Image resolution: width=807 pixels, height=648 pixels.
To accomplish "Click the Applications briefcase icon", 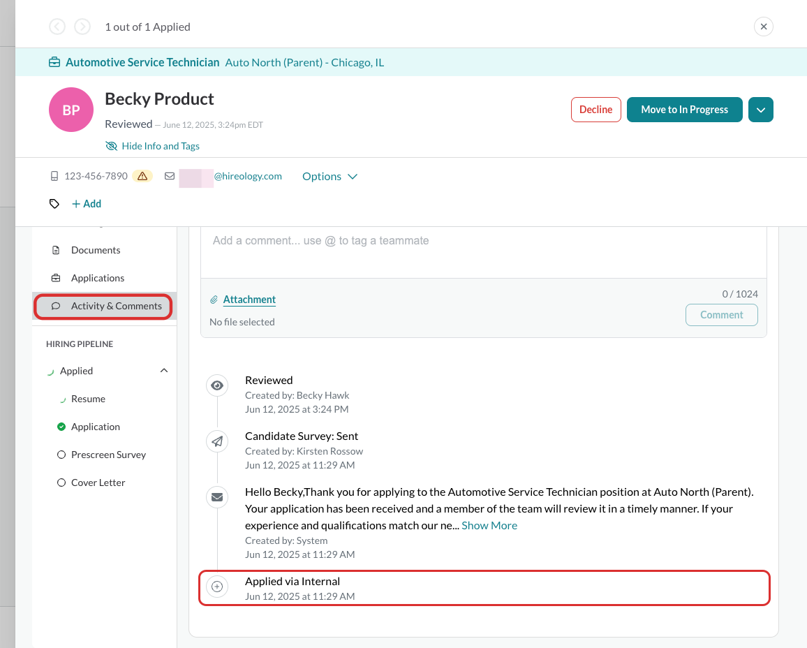I will coord(56,278).
